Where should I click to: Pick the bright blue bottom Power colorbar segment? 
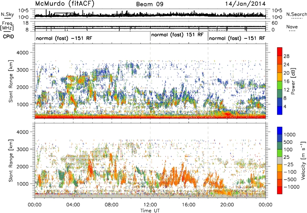(x=280, y=110)
